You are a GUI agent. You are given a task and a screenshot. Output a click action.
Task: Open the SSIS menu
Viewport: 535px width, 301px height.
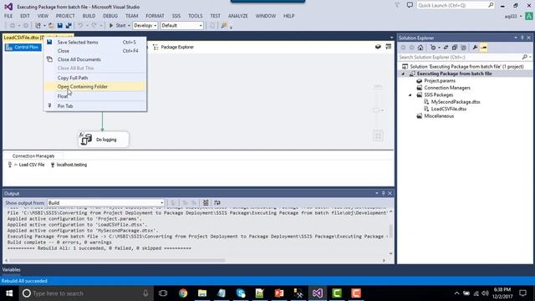(176, 16)
